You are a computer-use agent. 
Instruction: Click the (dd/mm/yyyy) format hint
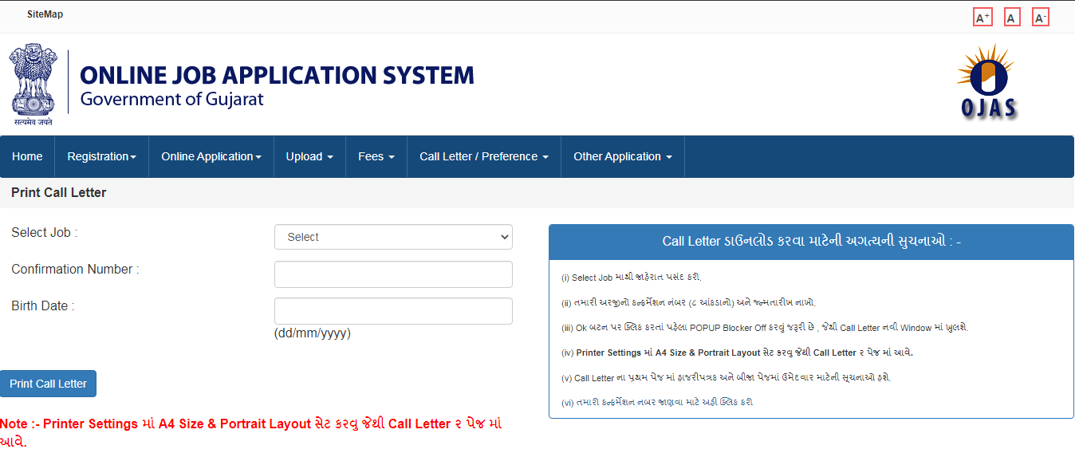(x=313, y=333)
